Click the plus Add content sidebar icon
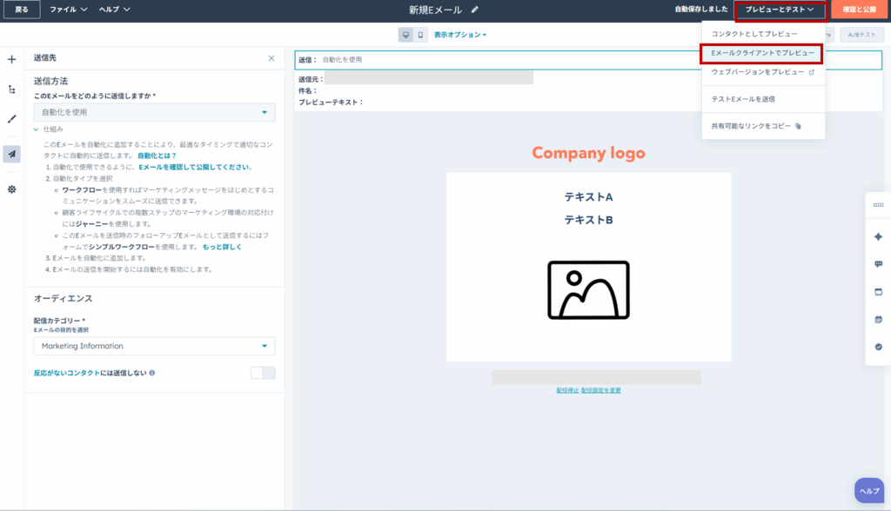Screen dimensions: 891x511 click(x=11, y=59)
